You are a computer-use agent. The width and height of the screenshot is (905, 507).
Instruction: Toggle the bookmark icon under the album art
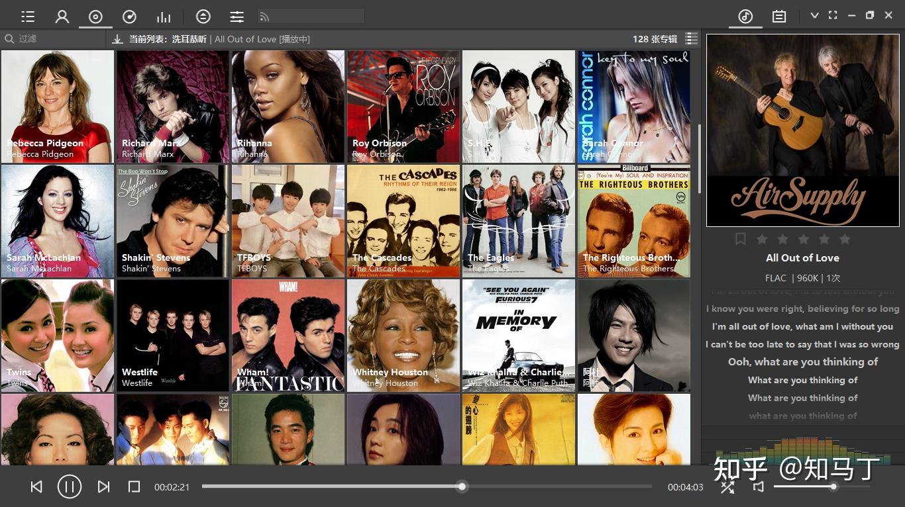(740, 239)
